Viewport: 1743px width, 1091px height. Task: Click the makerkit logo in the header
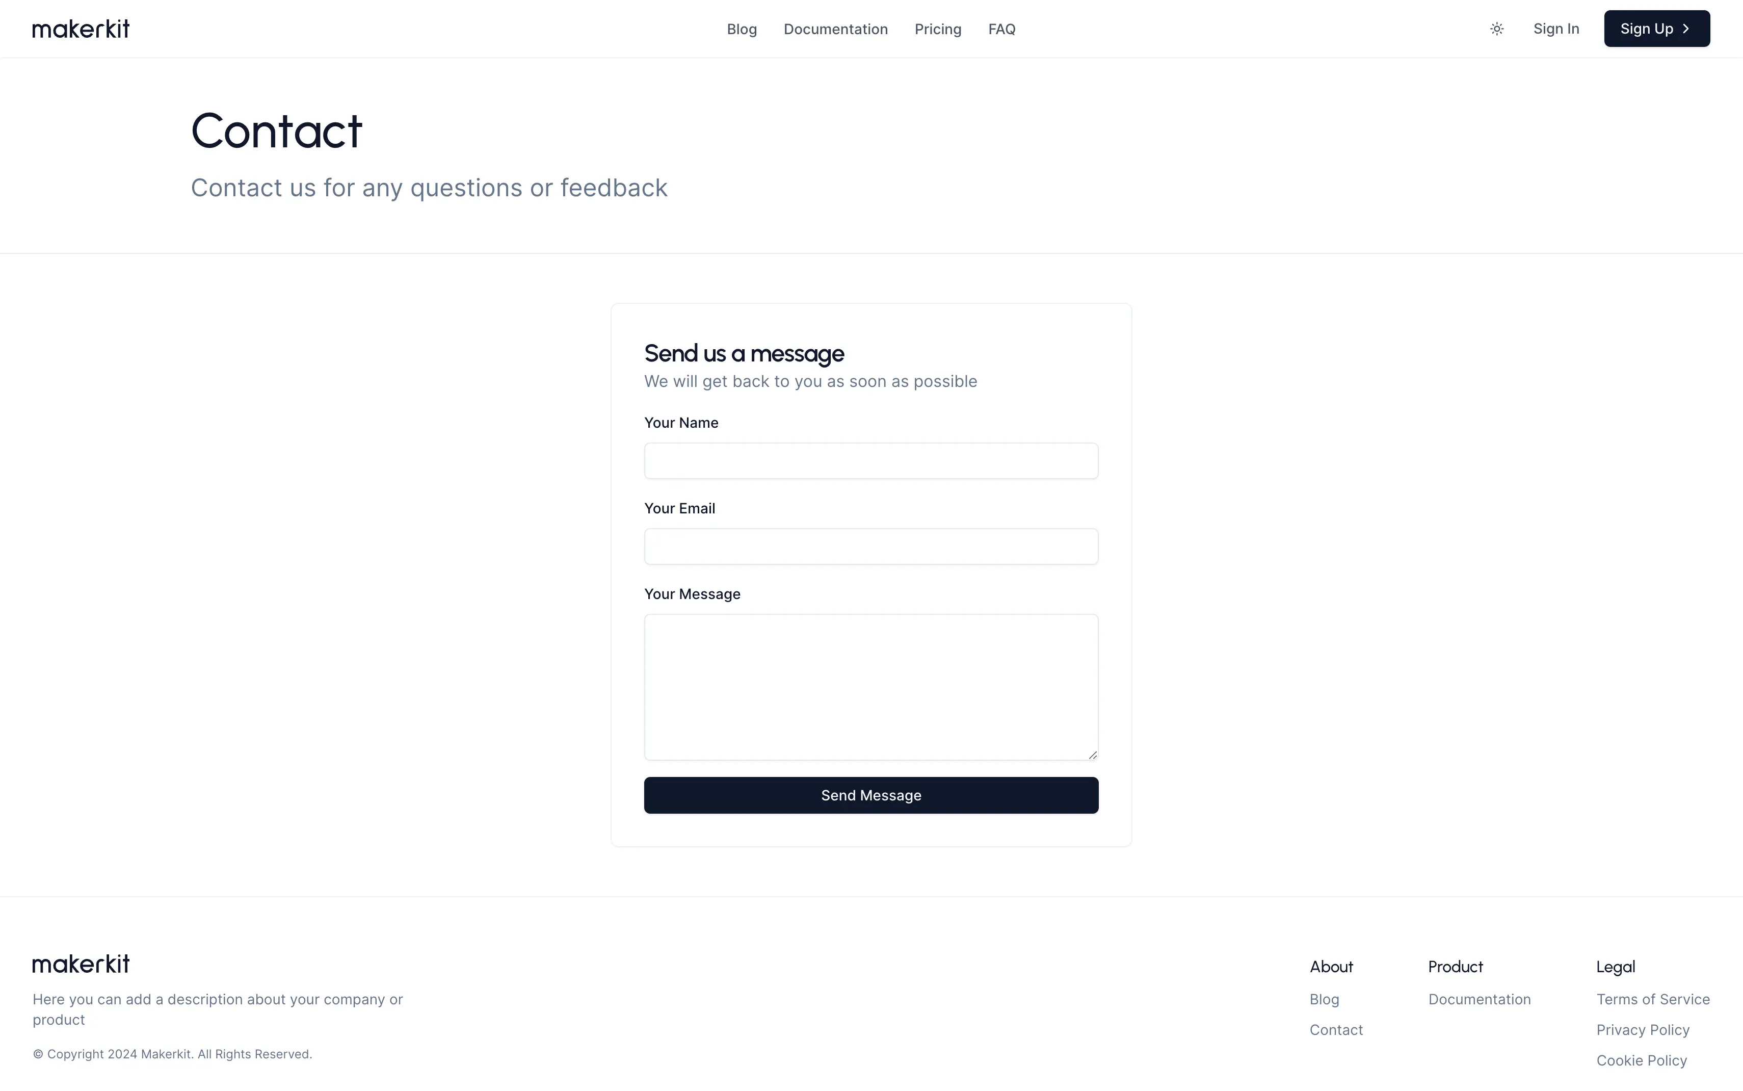81,29
